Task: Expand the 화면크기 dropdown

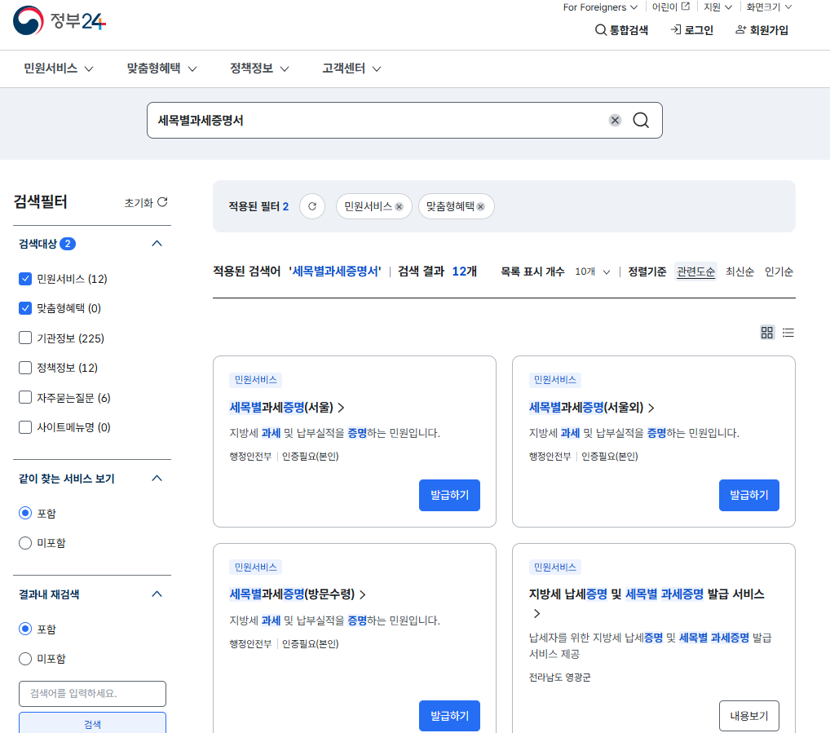Action: click(x=768, y=7)
